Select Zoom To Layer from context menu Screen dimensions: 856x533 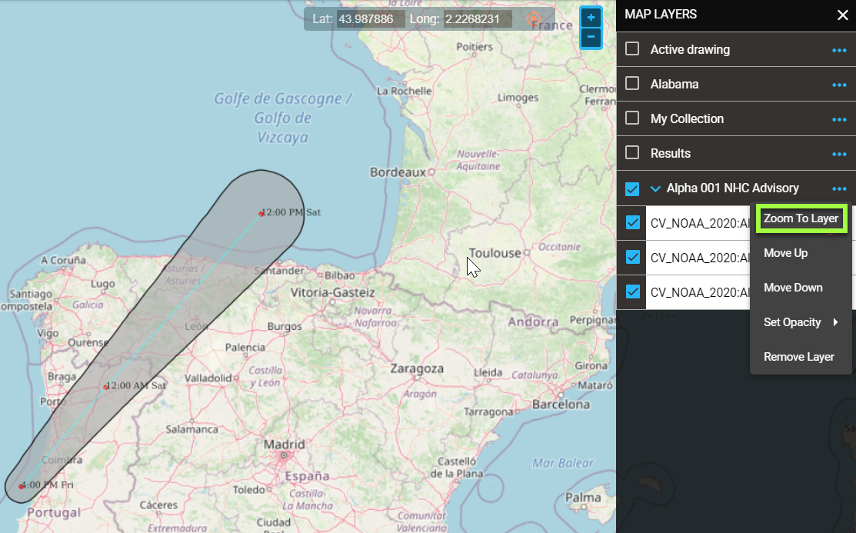click(801, 218)
